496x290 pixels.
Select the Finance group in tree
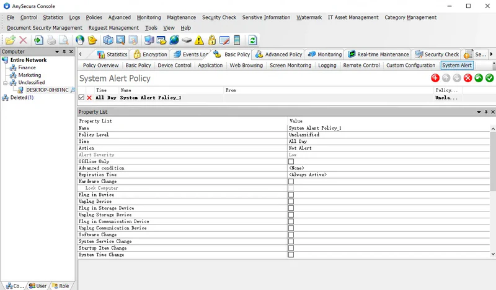pyautogui.click(x=27, y=67)
